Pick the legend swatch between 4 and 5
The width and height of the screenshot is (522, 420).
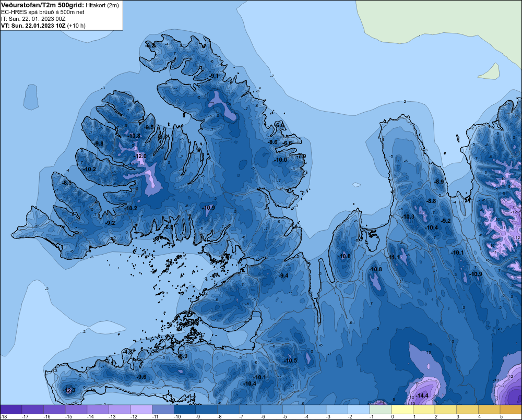click(x=489, y=410)
